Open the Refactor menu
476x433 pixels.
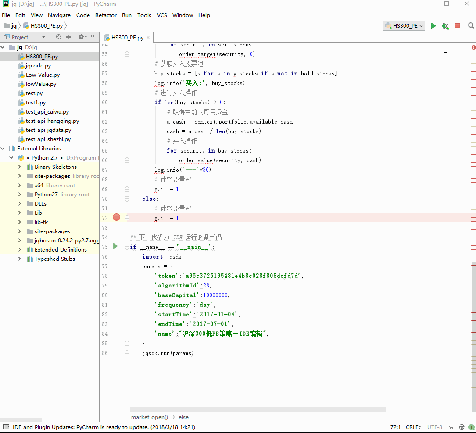click(106, 15)
